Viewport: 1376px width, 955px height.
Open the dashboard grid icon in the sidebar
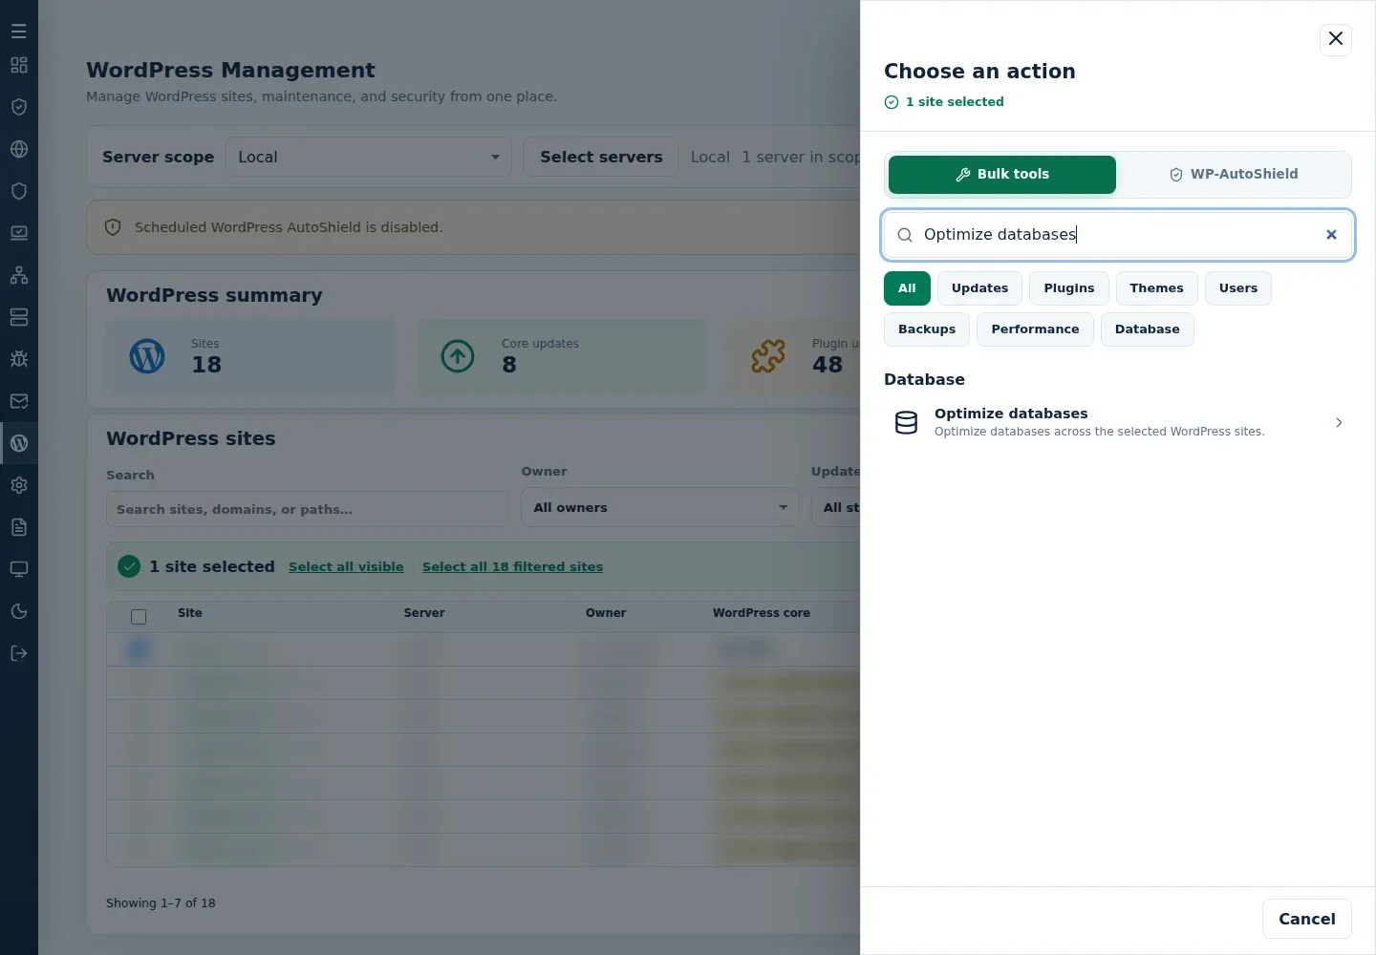(x=19, y=65)
